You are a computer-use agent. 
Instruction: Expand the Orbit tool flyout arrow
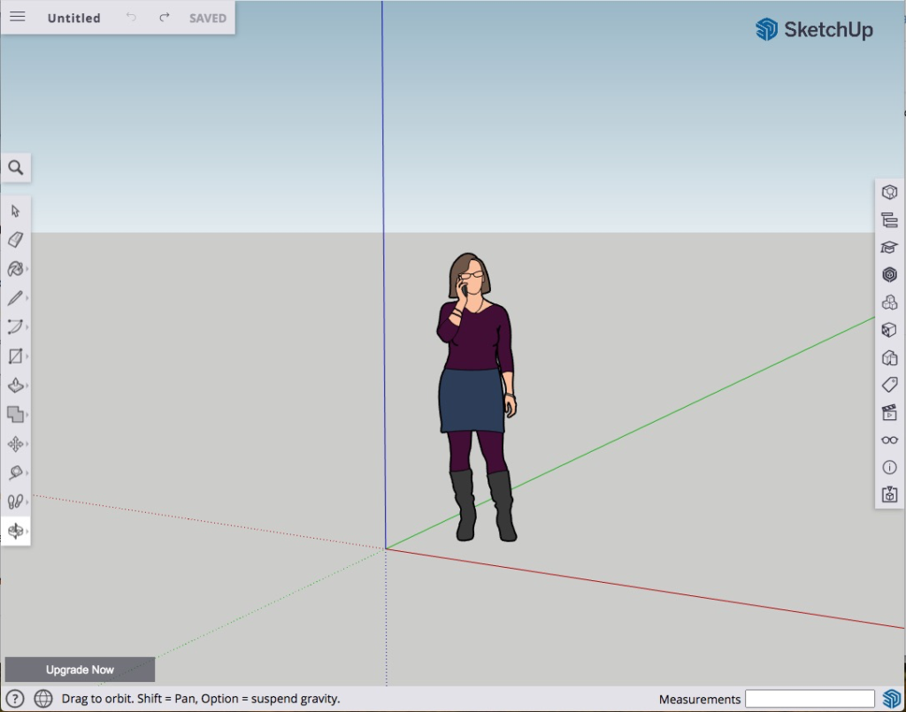click(28, 532)
